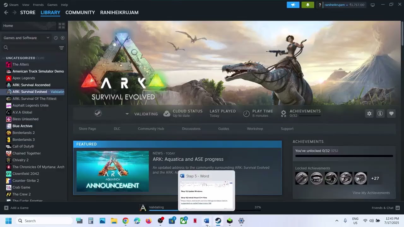Image resolution: width=404 pixels, height=227 pixels.
Task: Open the ARK manage gear icon
Action: [369, 113]
